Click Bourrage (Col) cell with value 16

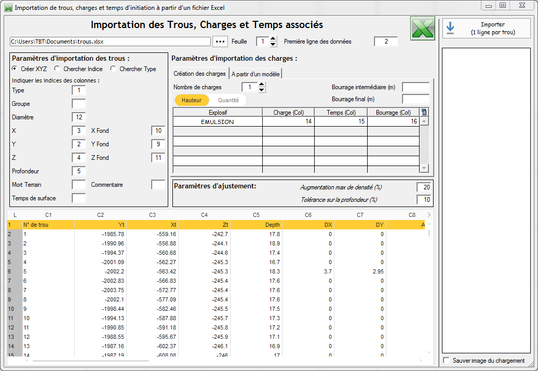click(394, 122)
